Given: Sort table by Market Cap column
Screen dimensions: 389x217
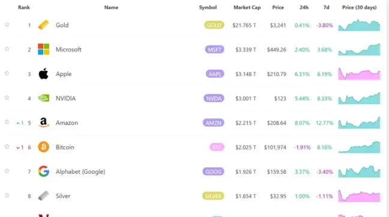Looking at the screenshot, I should point(247,7).
